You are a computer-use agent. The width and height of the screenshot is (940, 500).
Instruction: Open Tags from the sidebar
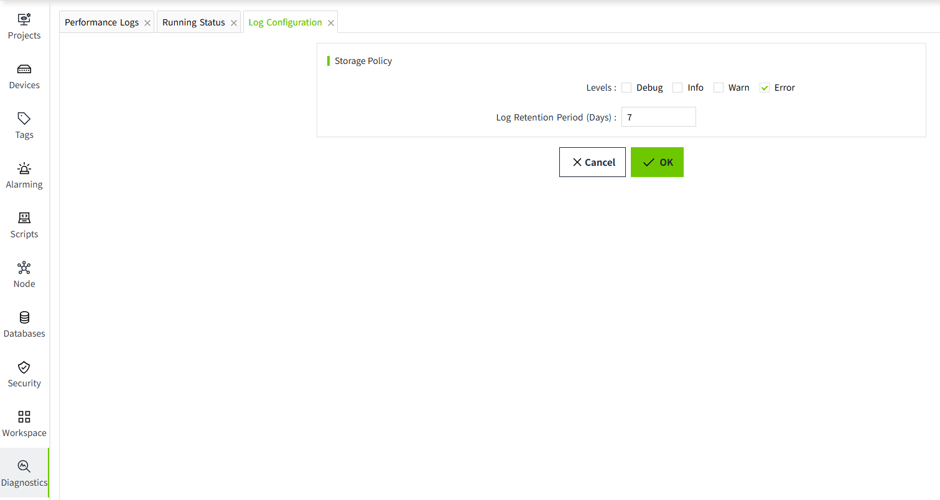(x=24, y=119)
